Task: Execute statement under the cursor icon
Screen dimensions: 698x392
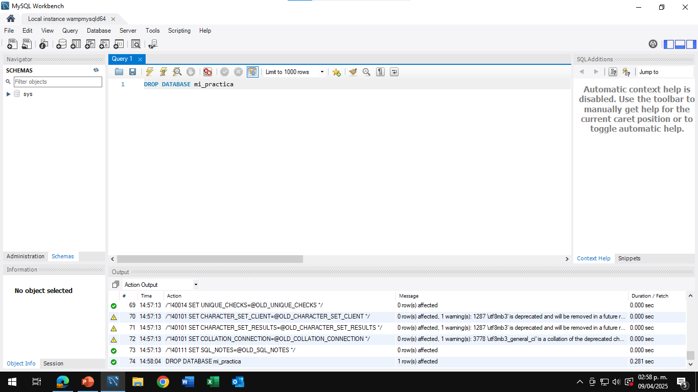Action: click(x=163, y=72)
